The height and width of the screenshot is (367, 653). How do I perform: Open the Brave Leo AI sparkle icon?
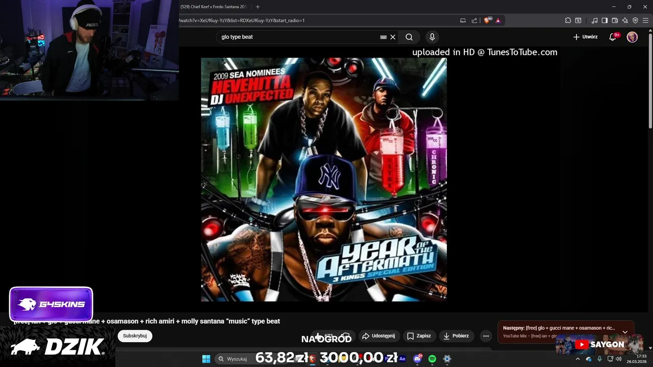[x=625, y=20]
